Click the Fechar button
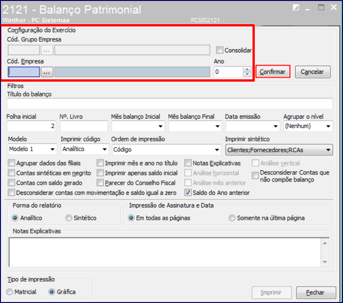 [316, 292]
